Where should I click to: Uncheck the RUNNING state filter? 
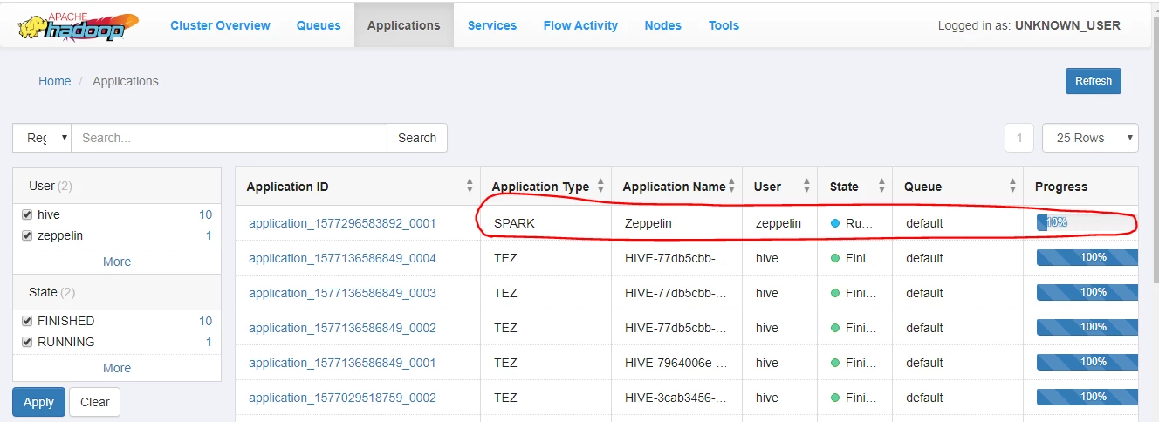pos(27,342)
